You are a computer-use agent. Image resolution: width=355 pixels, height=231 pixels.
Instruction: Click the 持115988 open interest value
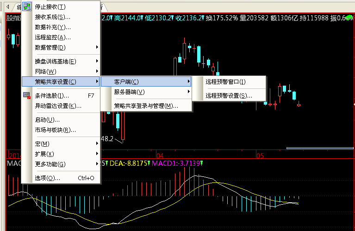click(314, 18)
